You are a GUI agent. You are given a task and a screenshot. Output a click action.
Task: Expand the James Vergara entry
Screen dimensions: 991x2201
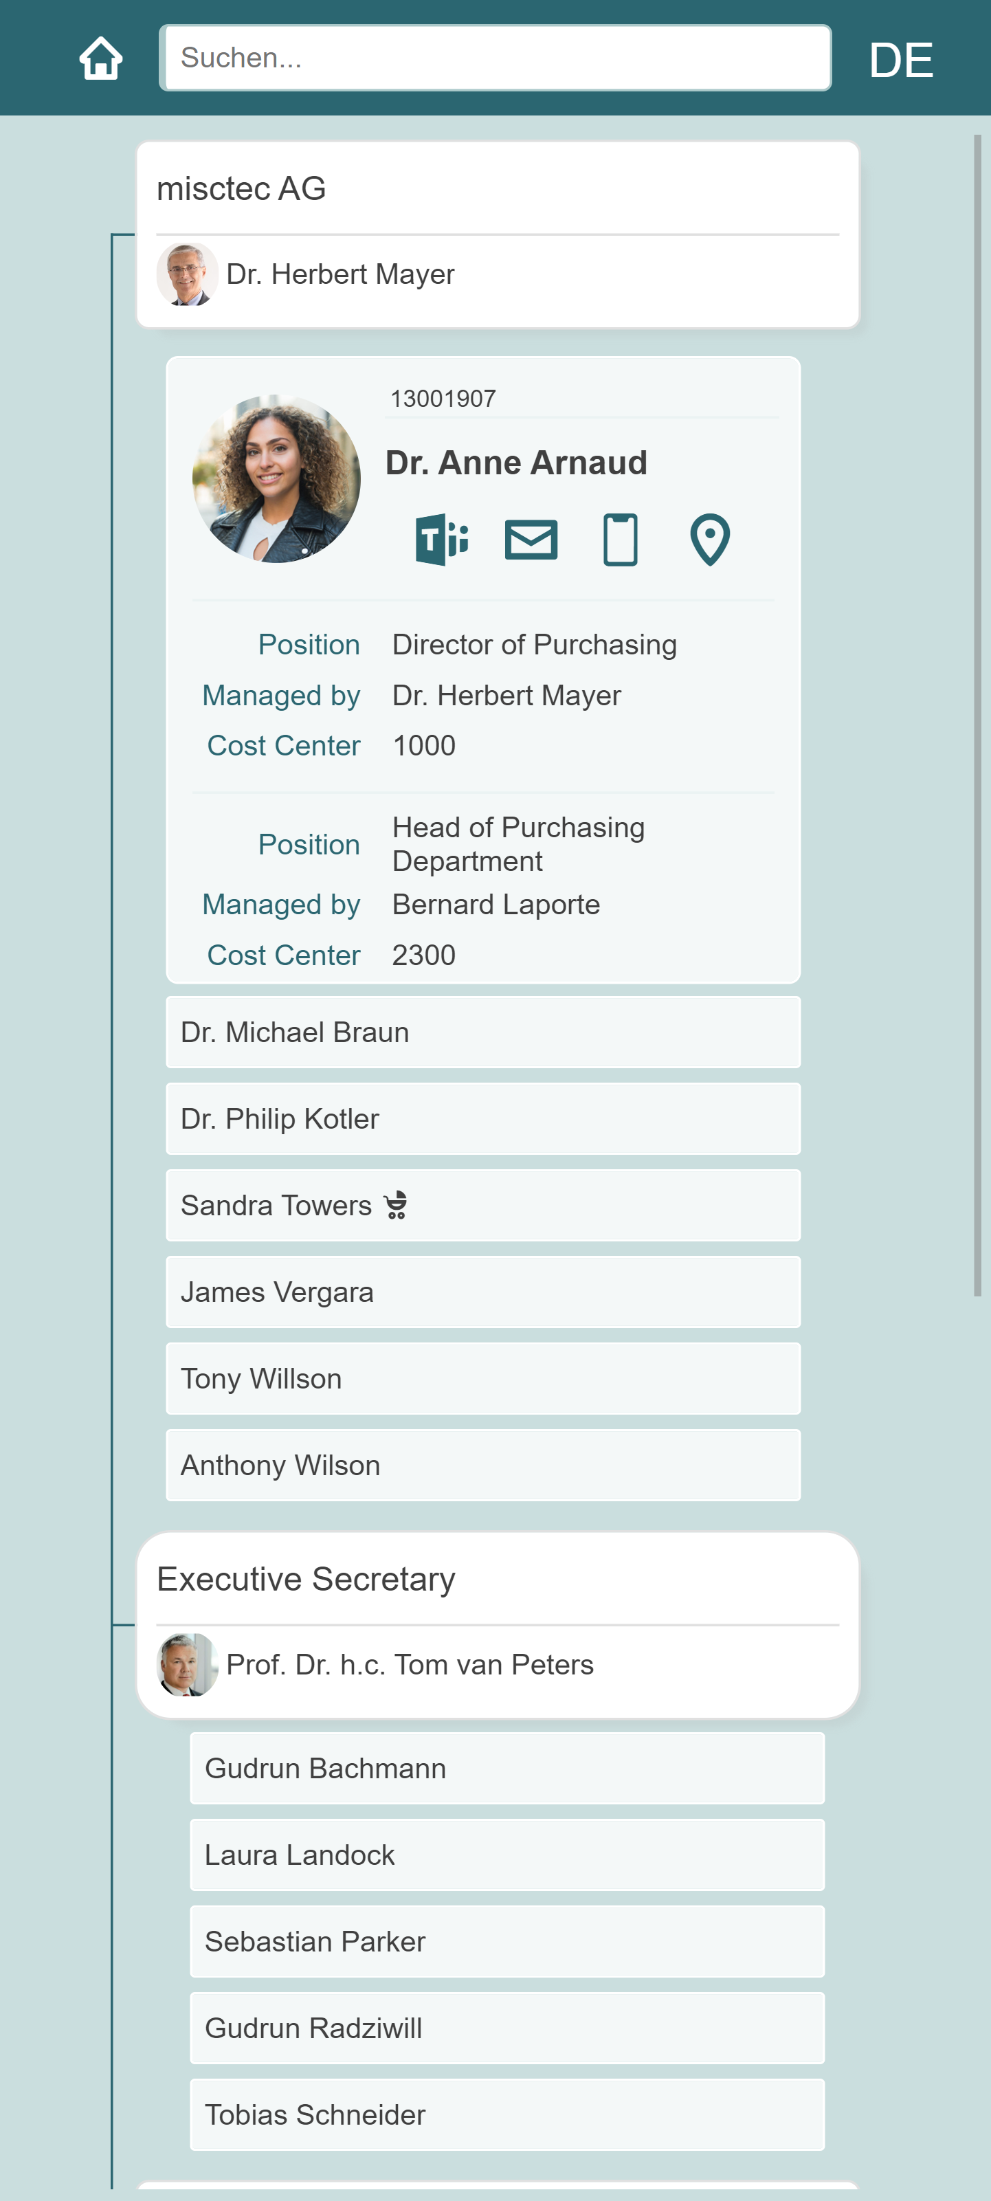482,1292
